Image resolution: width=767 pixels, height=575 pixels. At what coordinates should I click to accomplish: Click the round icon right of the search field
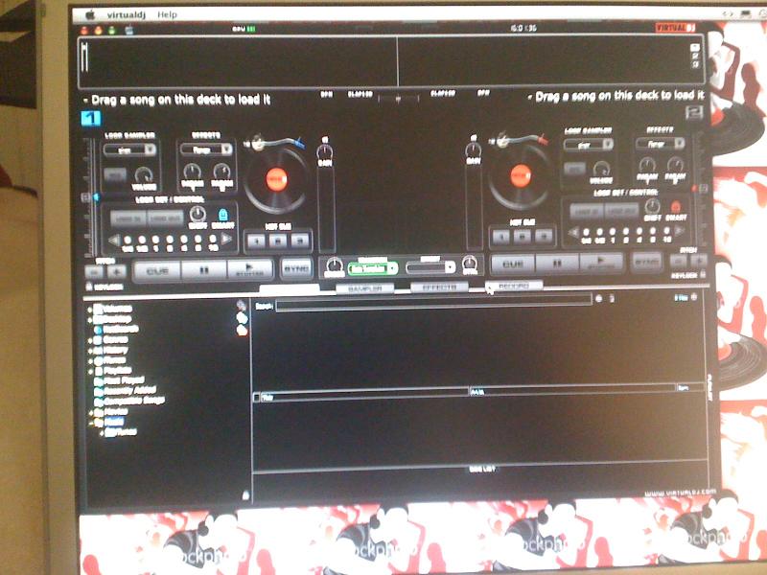[598, 298]
